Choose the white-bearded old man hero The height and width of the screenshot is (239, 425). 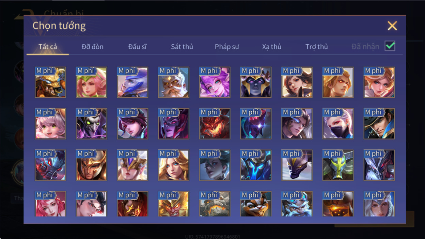click(174, 82)
